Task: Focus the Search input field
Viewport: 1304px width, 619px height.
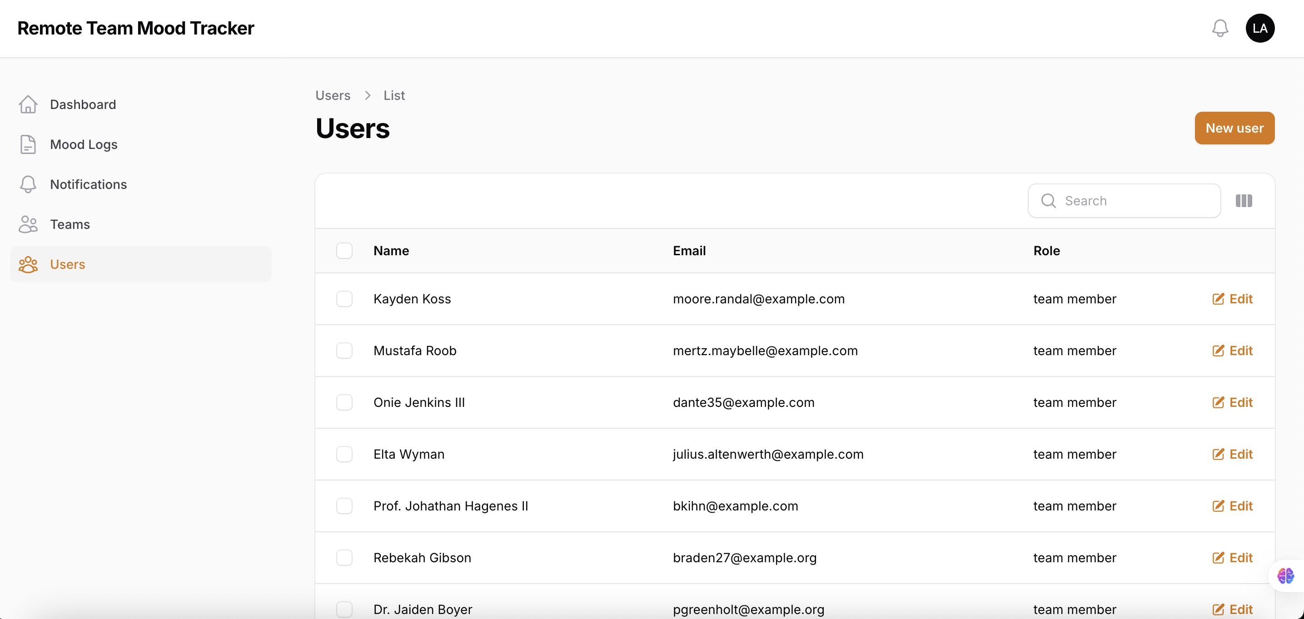Action: coord(1134,201)
